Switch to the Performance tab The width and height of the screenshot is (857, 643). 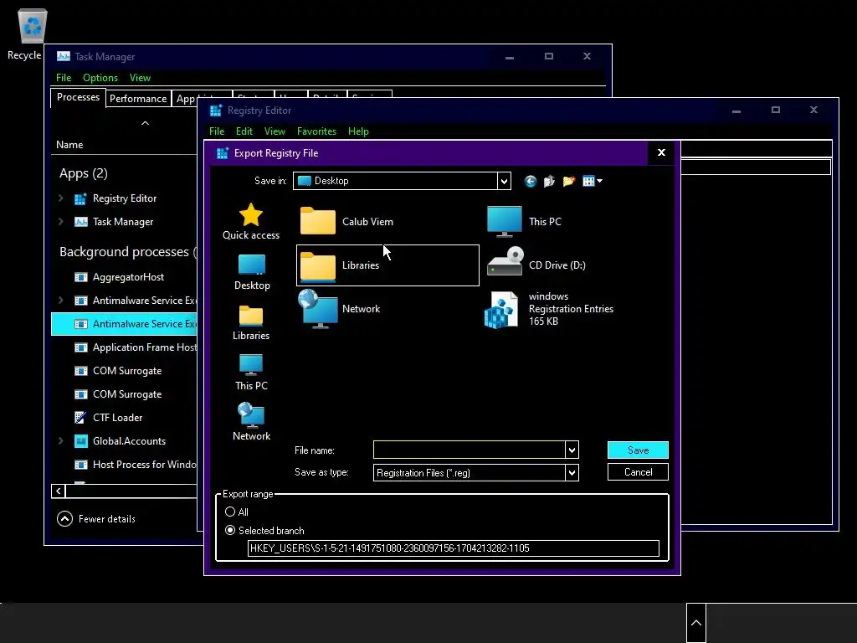pyautogui.click(x=138, y=99)
